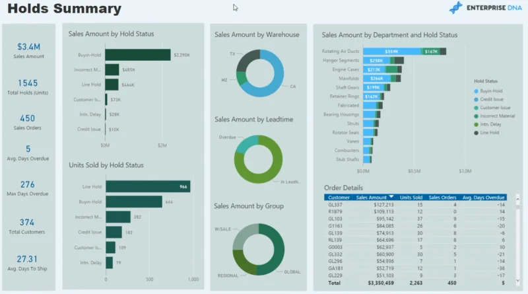
Task: Select the Customer Issue legend entry
Action: coord(492,108)
